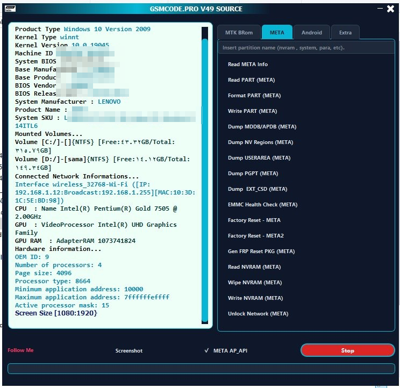Click the red Stop button
The height and width of the screenshot is (388, 400).
(347, 350)
